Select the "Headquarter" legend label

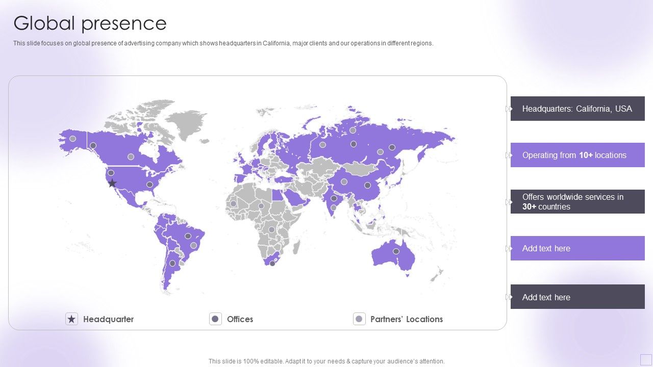tap(108, 319)
